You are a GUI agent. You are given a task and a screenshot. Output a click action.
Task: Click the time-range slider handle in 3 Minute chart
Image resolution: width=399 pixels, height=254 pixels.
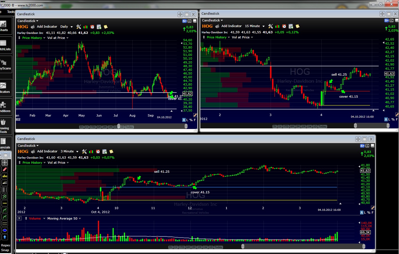point(243,246)
